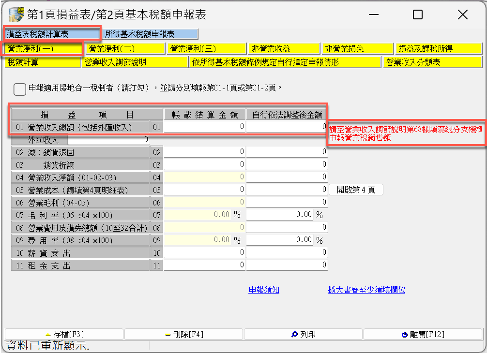Click the 刪除[F4] delete button
487x353 pixels.
184,334
